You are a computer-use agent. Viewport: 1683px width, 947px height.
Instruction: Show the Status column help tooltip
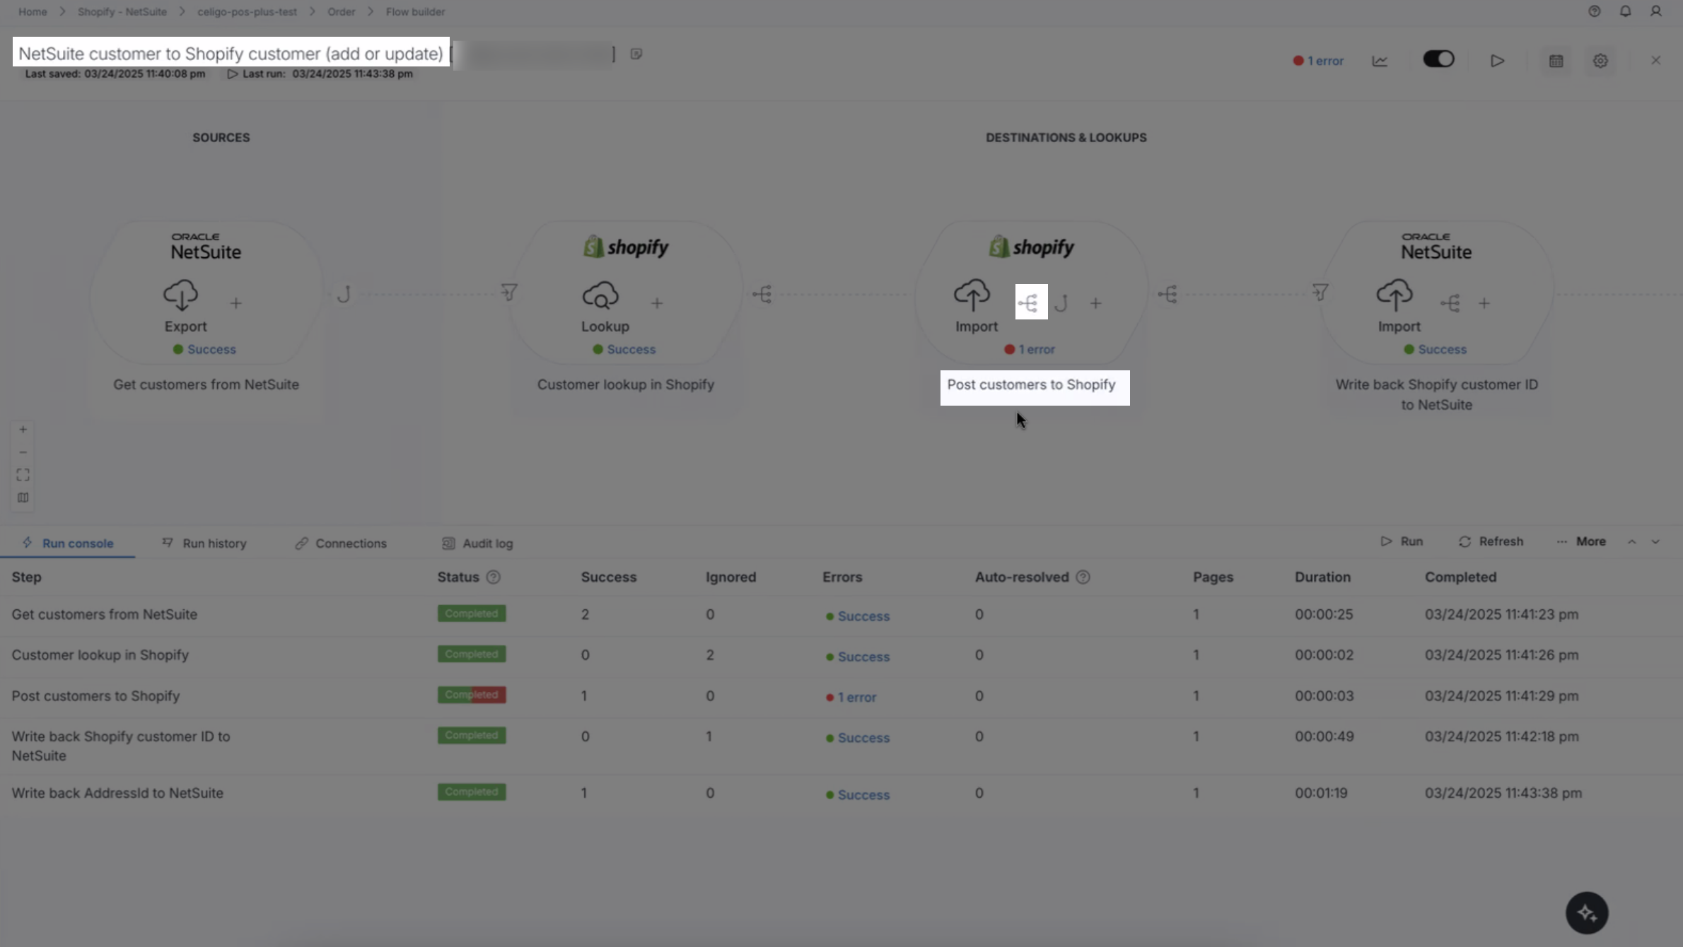click(x=494, y=577)
